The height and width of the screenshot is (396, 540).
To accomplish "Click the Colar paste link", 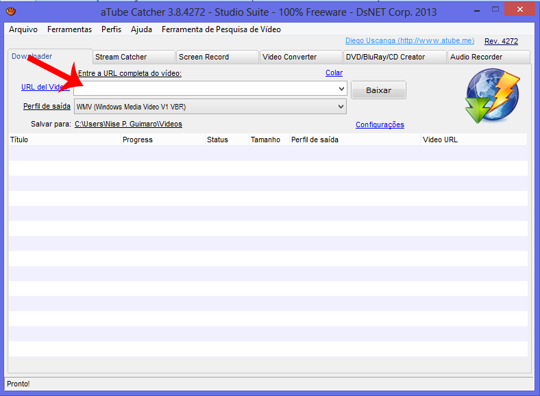I will [334, 73].
